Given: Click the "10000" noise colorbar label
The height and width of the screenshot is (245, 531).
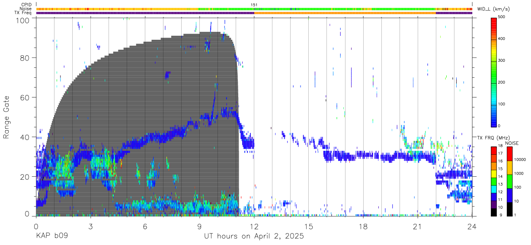Looking at the screenshot, I should (520, 159).
